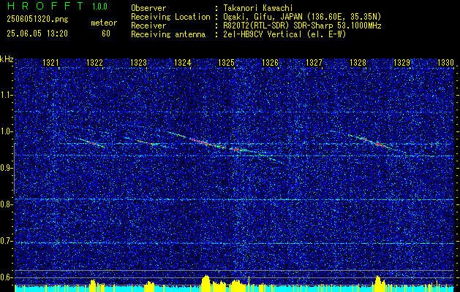Screen dimensions: 460x292
Task: Click the Receiving antenna field label
Action: point(168,34)
